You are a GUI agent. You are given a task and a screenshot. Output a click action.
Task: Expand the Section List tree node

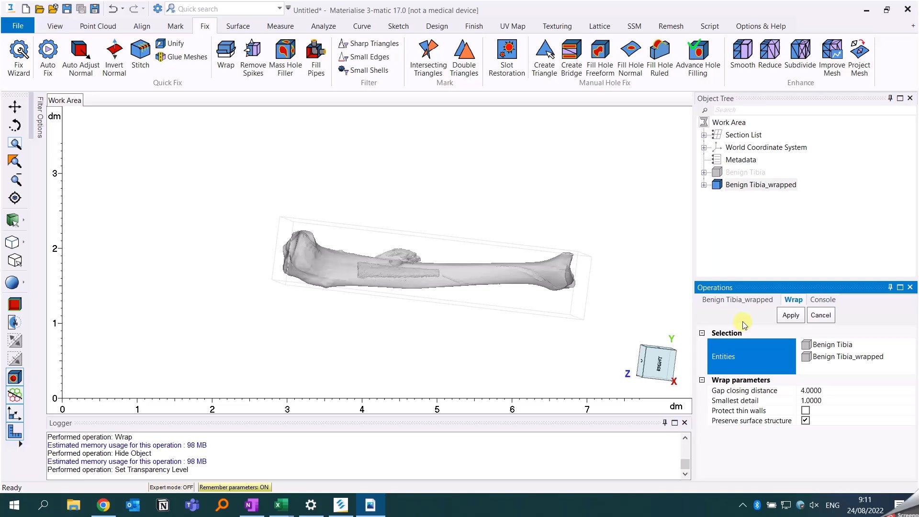tap(704, 135)
